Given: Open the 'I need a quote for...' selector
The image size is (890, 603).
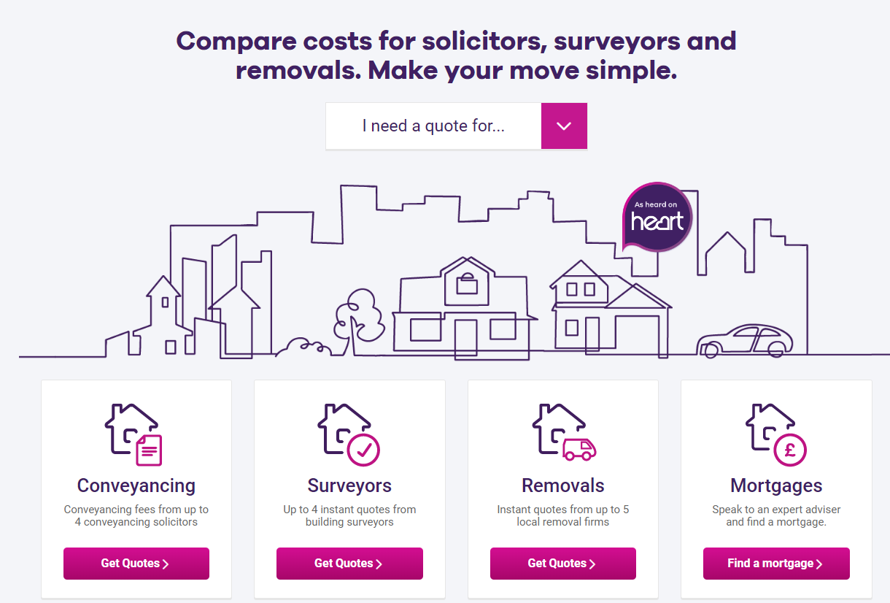Looking at the screenshot, I should click(433, 126).
